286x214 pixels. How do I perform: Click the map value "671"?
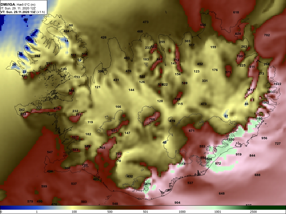point(192,131)
